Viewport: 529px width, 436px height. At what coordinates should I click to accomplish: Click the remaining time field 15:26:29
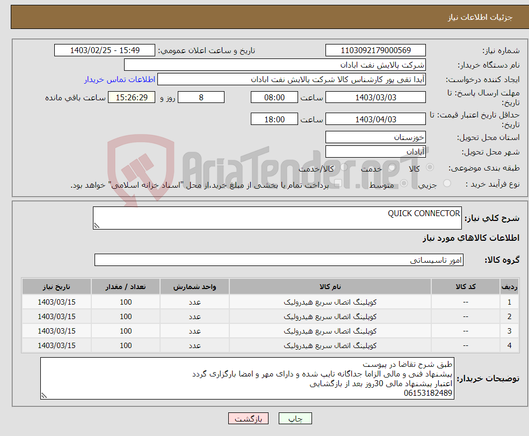pyautogui.click(x=132, y=98)
